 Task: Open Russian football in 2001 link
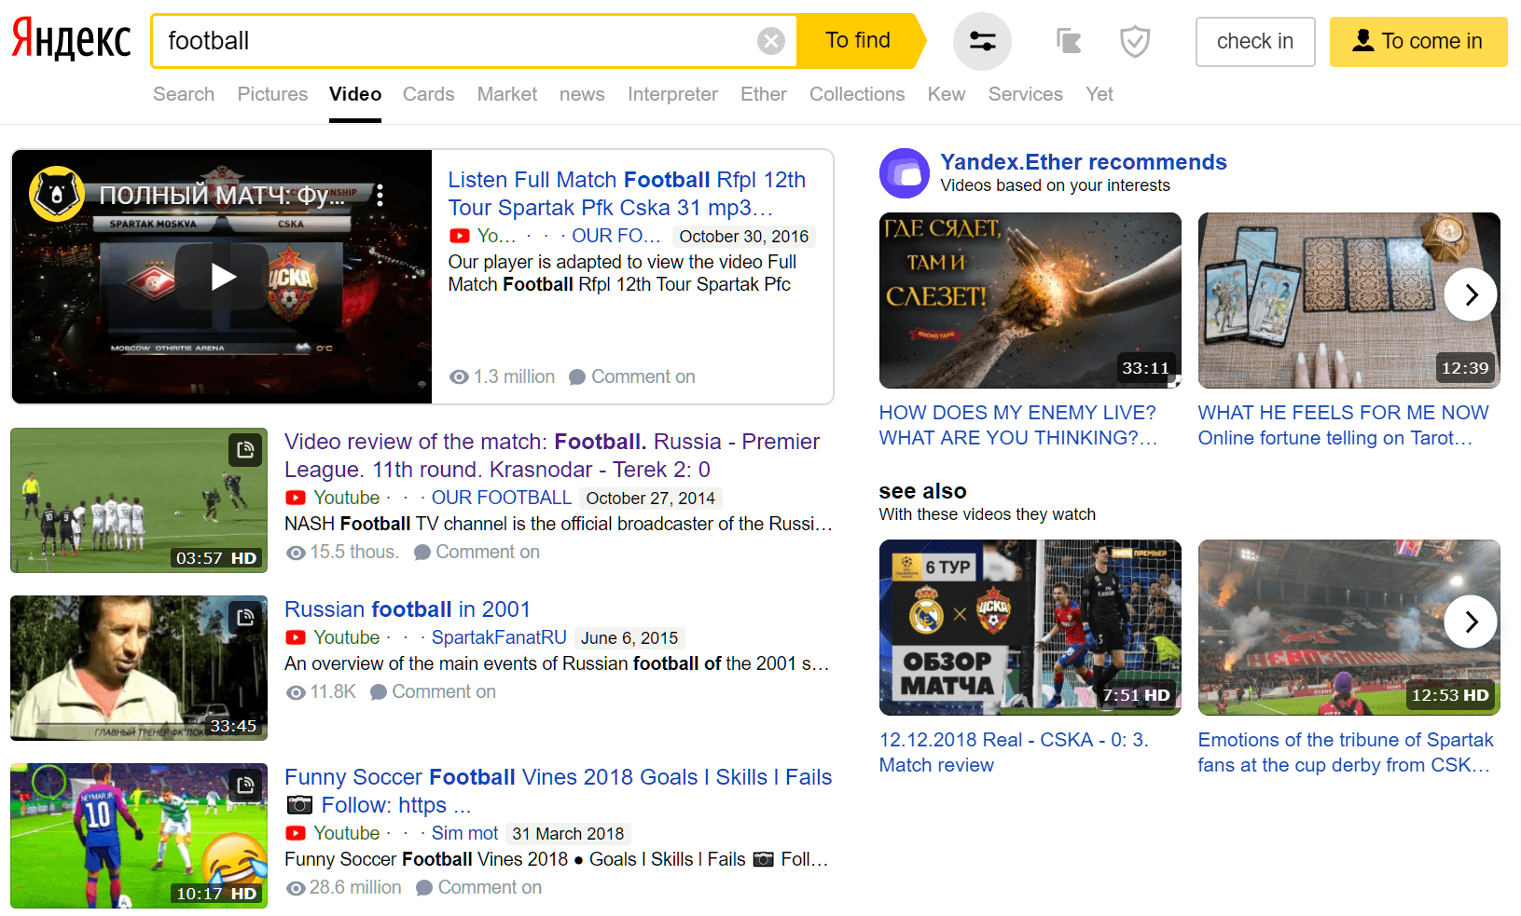(x=408, y=609)
